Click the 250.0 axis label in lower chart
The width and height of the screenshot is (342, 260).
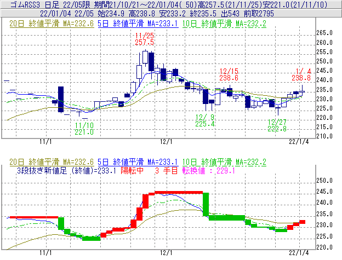pos(324,181)
